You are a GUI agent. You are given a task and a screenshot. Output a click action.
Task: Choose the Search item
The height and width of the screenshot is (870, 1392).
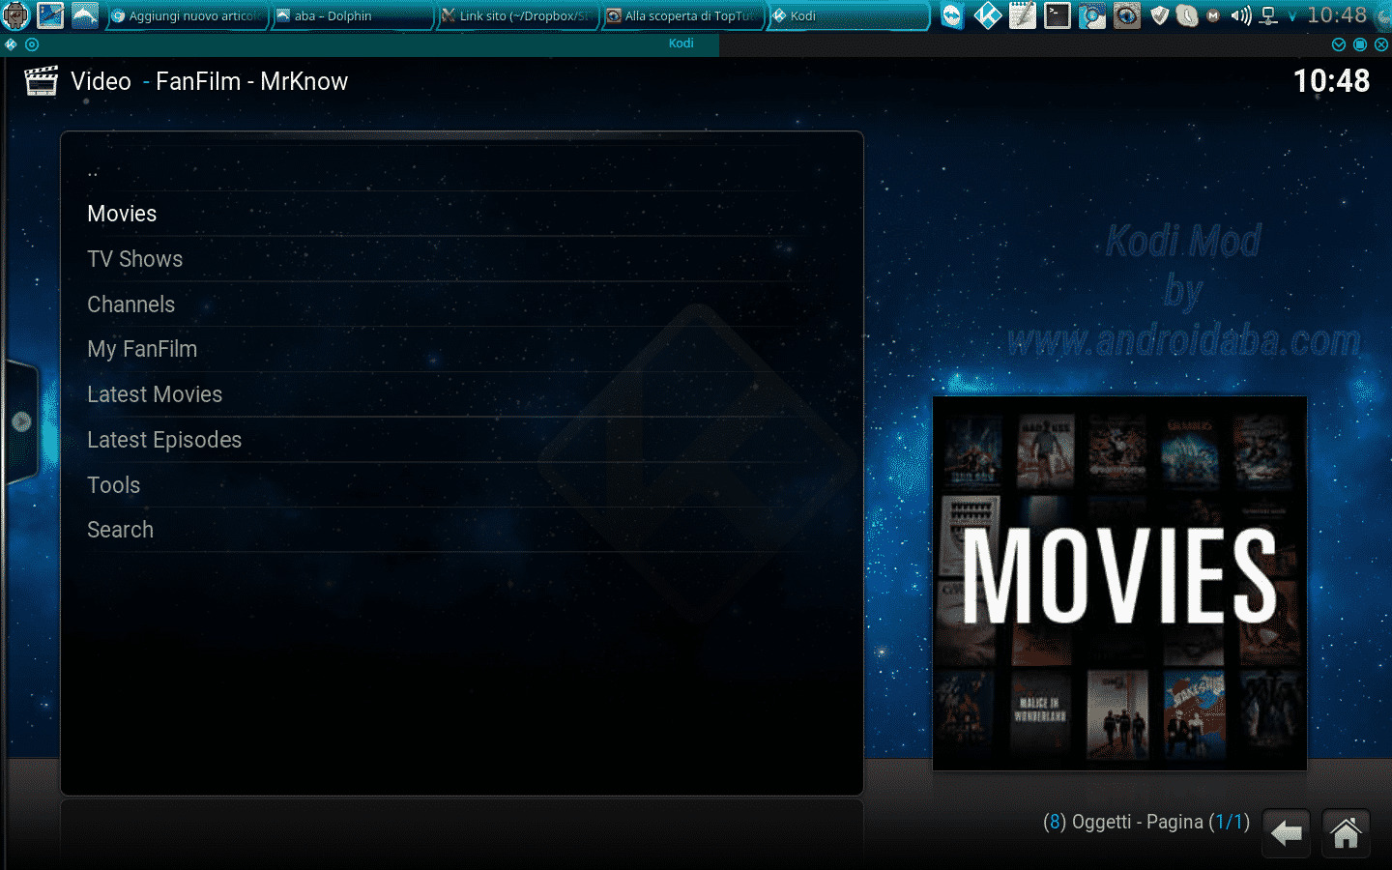click(462, 530)
